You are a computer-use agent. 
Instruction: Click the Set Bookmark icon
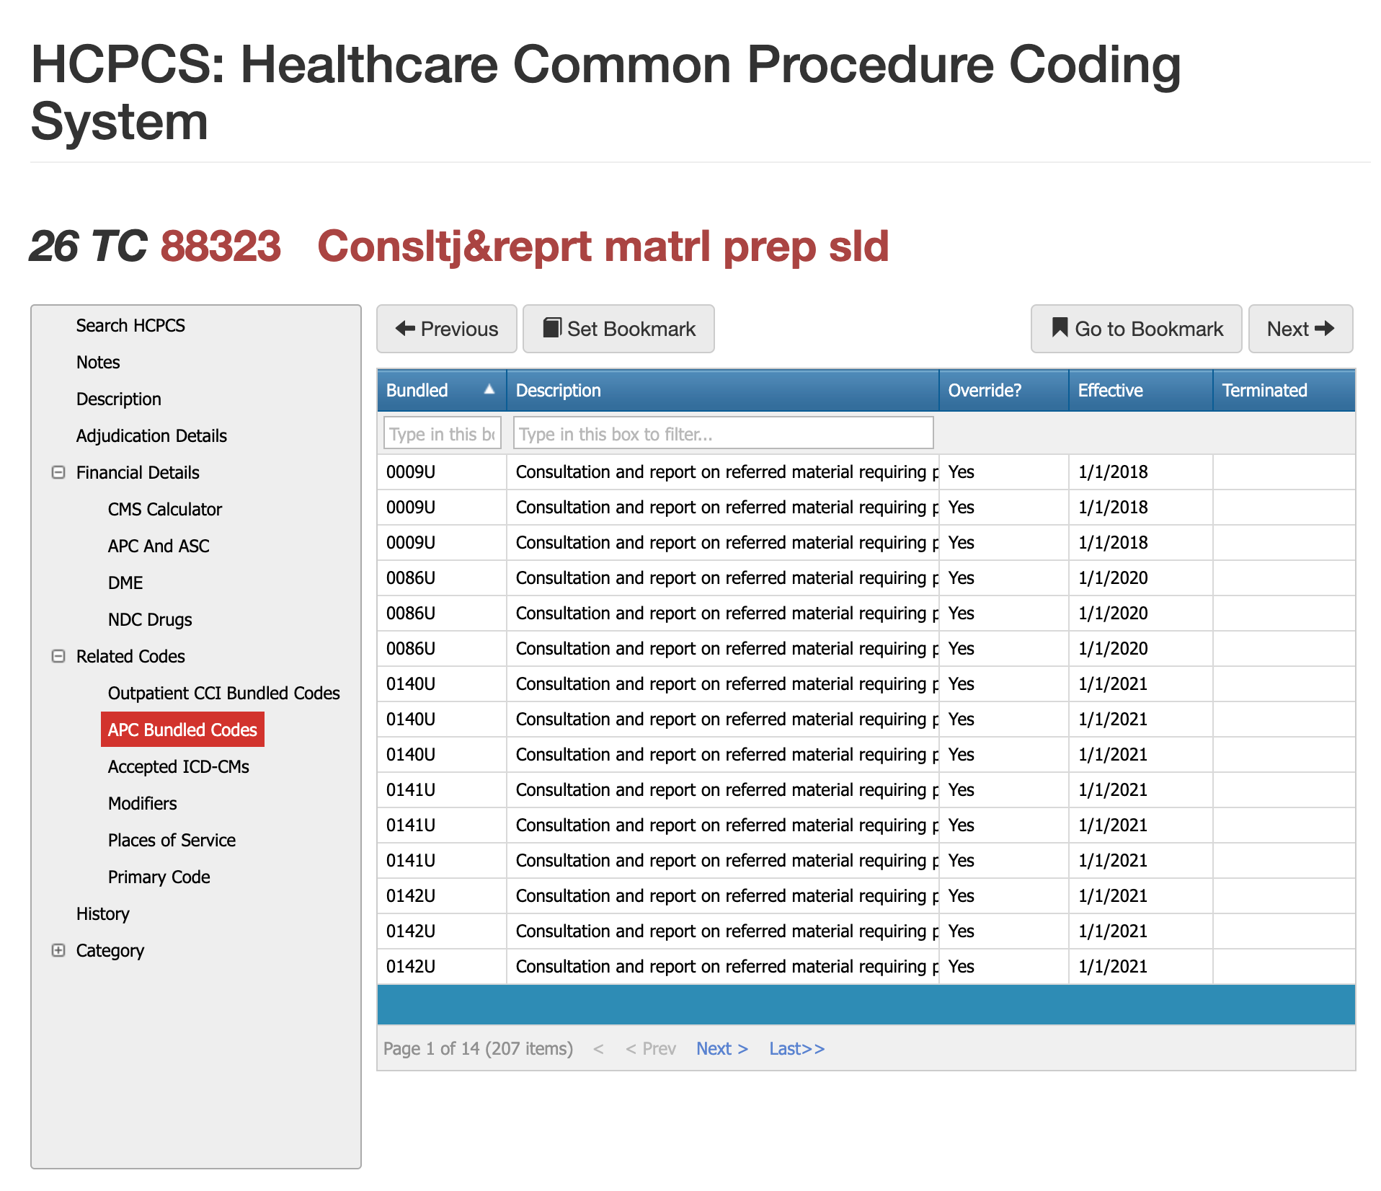(x=552, y=329)
